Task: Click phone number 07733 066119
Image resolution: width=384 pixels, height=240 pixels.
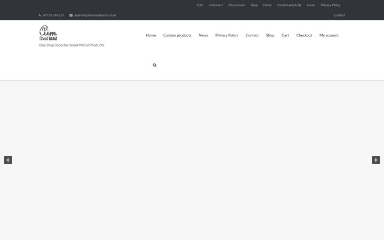Action: [x=53, y=15]
